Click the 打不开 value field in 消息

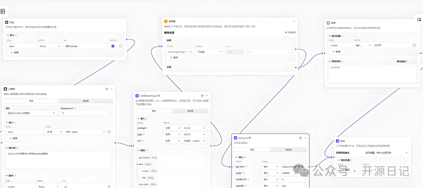coord(392,45)
